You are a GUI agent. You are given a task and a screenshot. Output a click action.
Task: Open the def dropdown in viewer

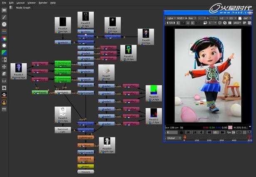[247, 18]
